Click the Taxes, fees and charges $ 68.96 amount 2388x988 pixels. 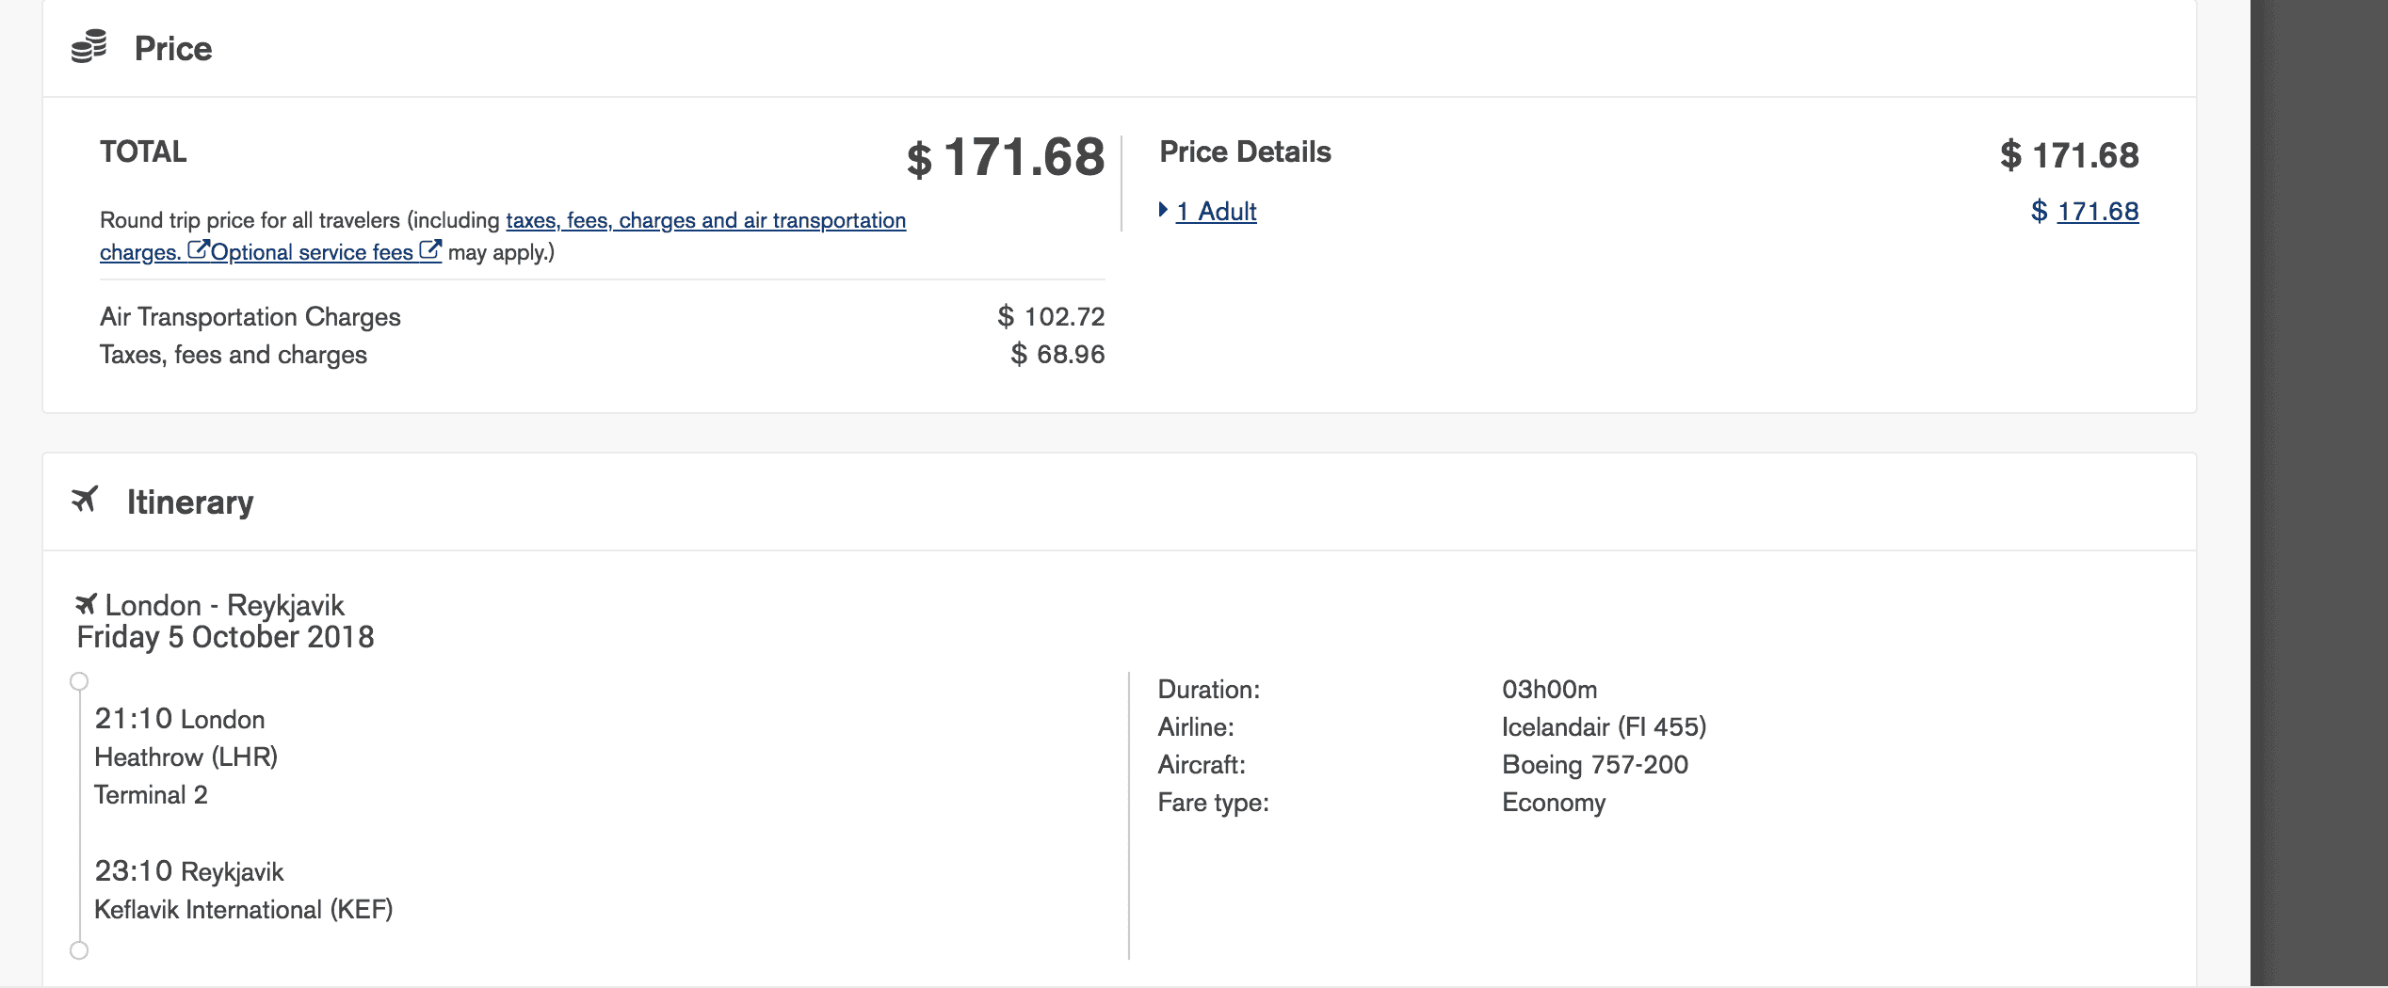click(1057, 355)
